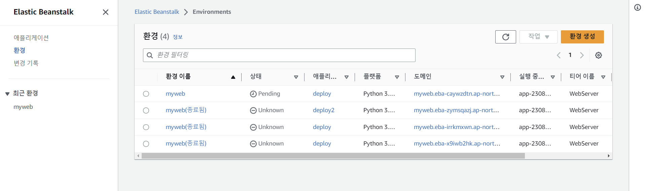This screenshot has width=646, height=191.
Task: Select radio for the x9iwb2hk domain environment
Action: pos(146,144)
